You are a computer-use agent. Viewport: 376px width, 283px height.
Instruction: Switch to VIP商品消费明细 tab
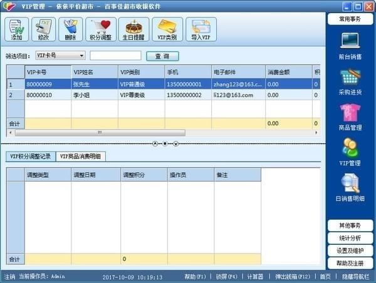point(80,157)
